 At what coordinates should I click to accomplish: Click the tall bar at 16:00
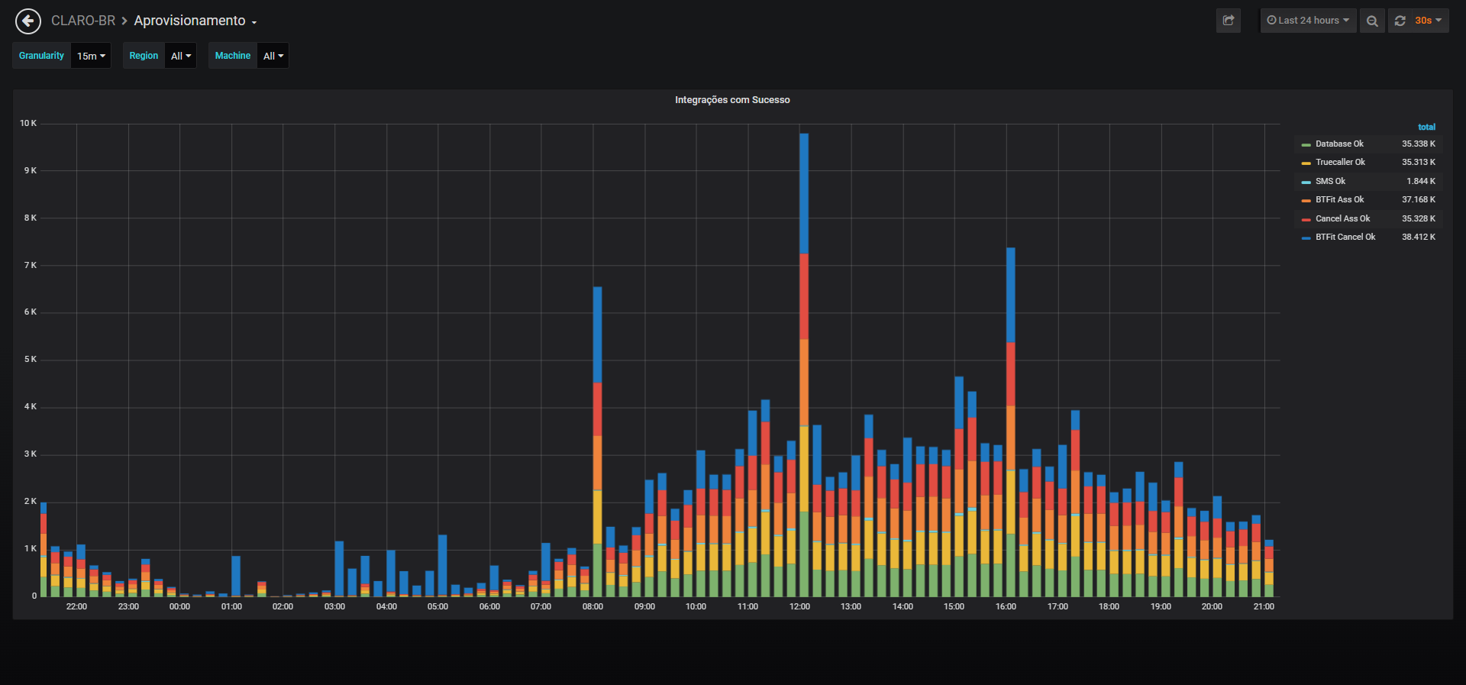[1010, 422]
